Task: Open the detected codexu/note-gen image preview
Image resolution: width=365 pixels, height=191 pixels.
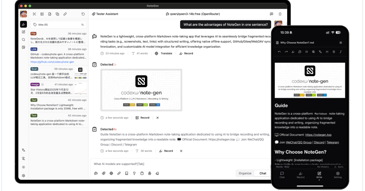Action: (141, 90)
